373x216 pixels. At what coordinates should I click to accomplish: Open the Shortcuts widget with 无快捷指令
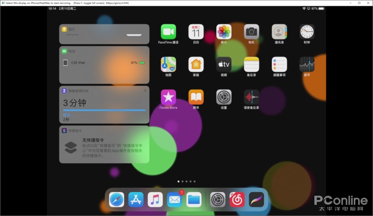(x=104, y=145)
